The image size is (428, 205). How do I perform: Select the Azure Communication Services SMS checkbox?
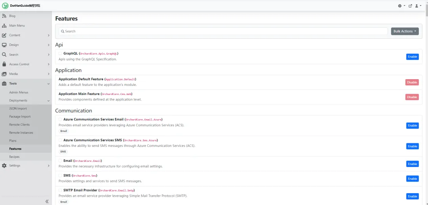pos(60,140)
